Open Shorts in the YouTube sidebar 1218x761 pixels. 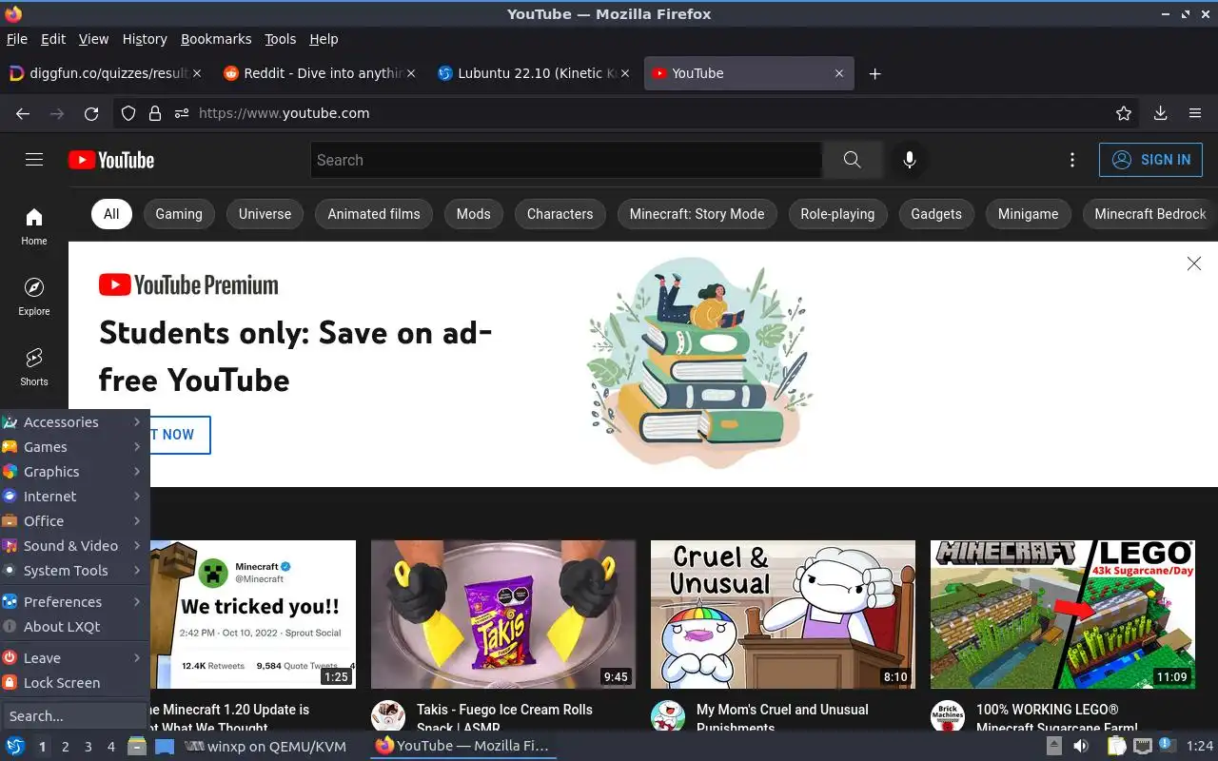coord(34,367)
